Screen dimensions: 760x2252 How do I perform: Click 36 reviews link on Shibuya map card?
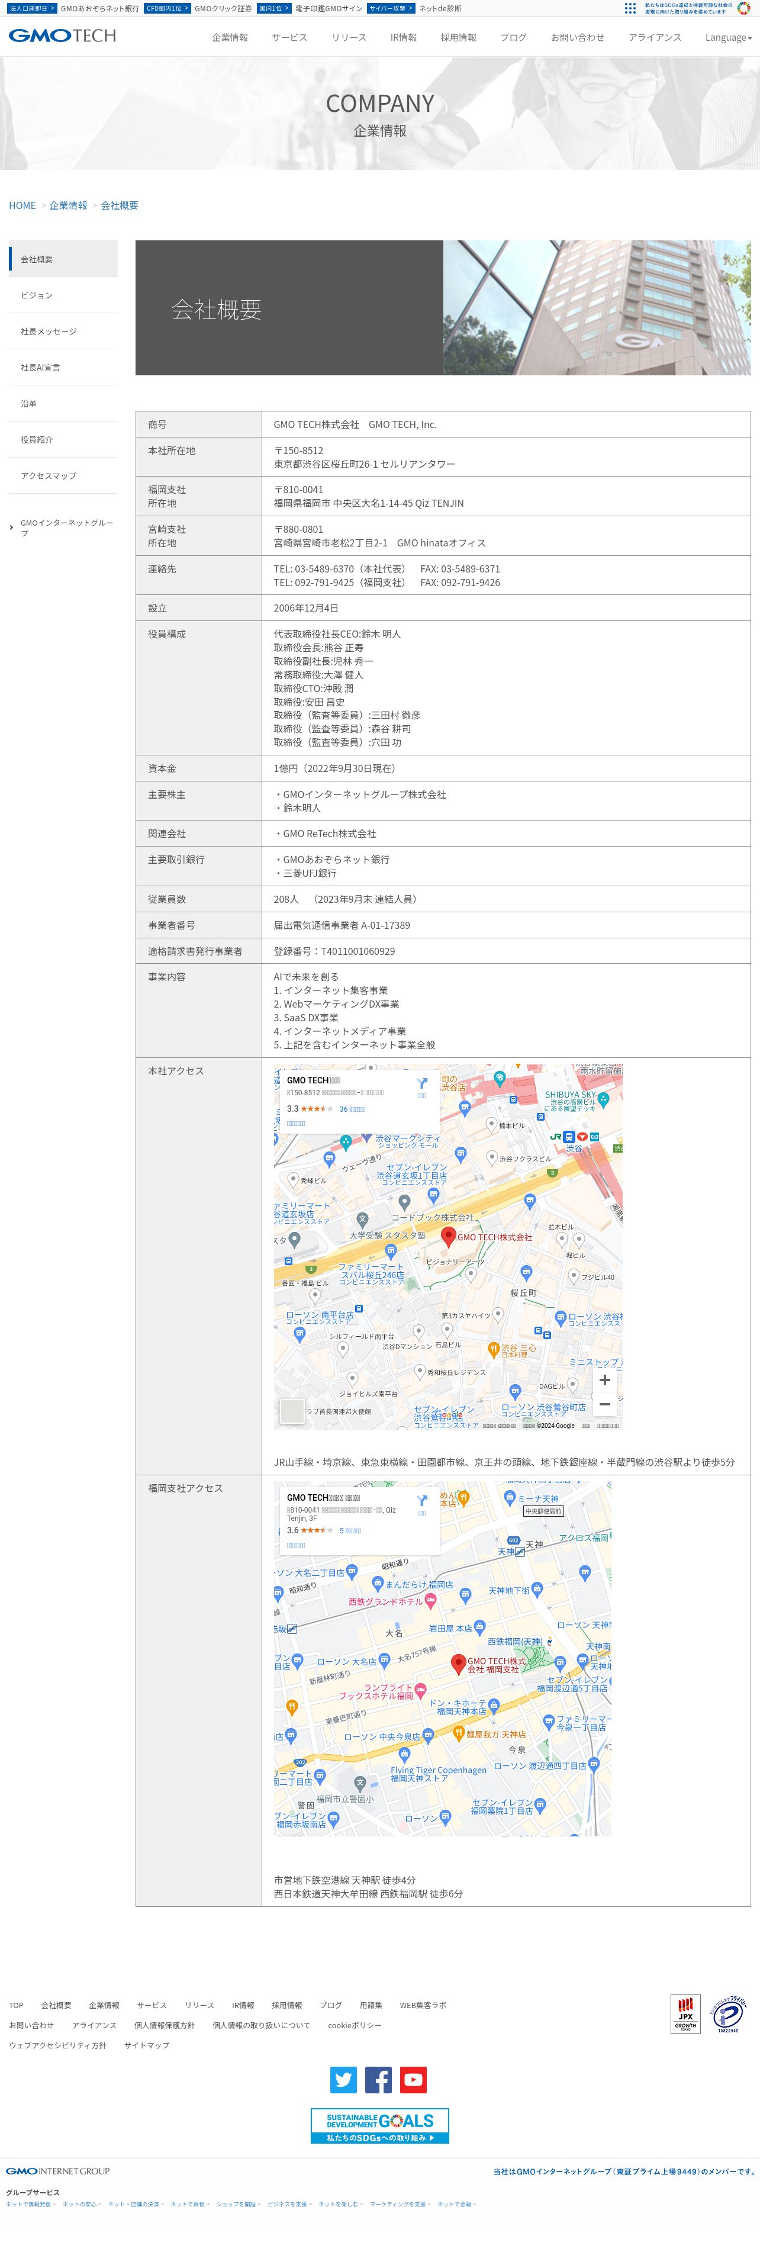pyautogui.click(x=352, y=1108)
